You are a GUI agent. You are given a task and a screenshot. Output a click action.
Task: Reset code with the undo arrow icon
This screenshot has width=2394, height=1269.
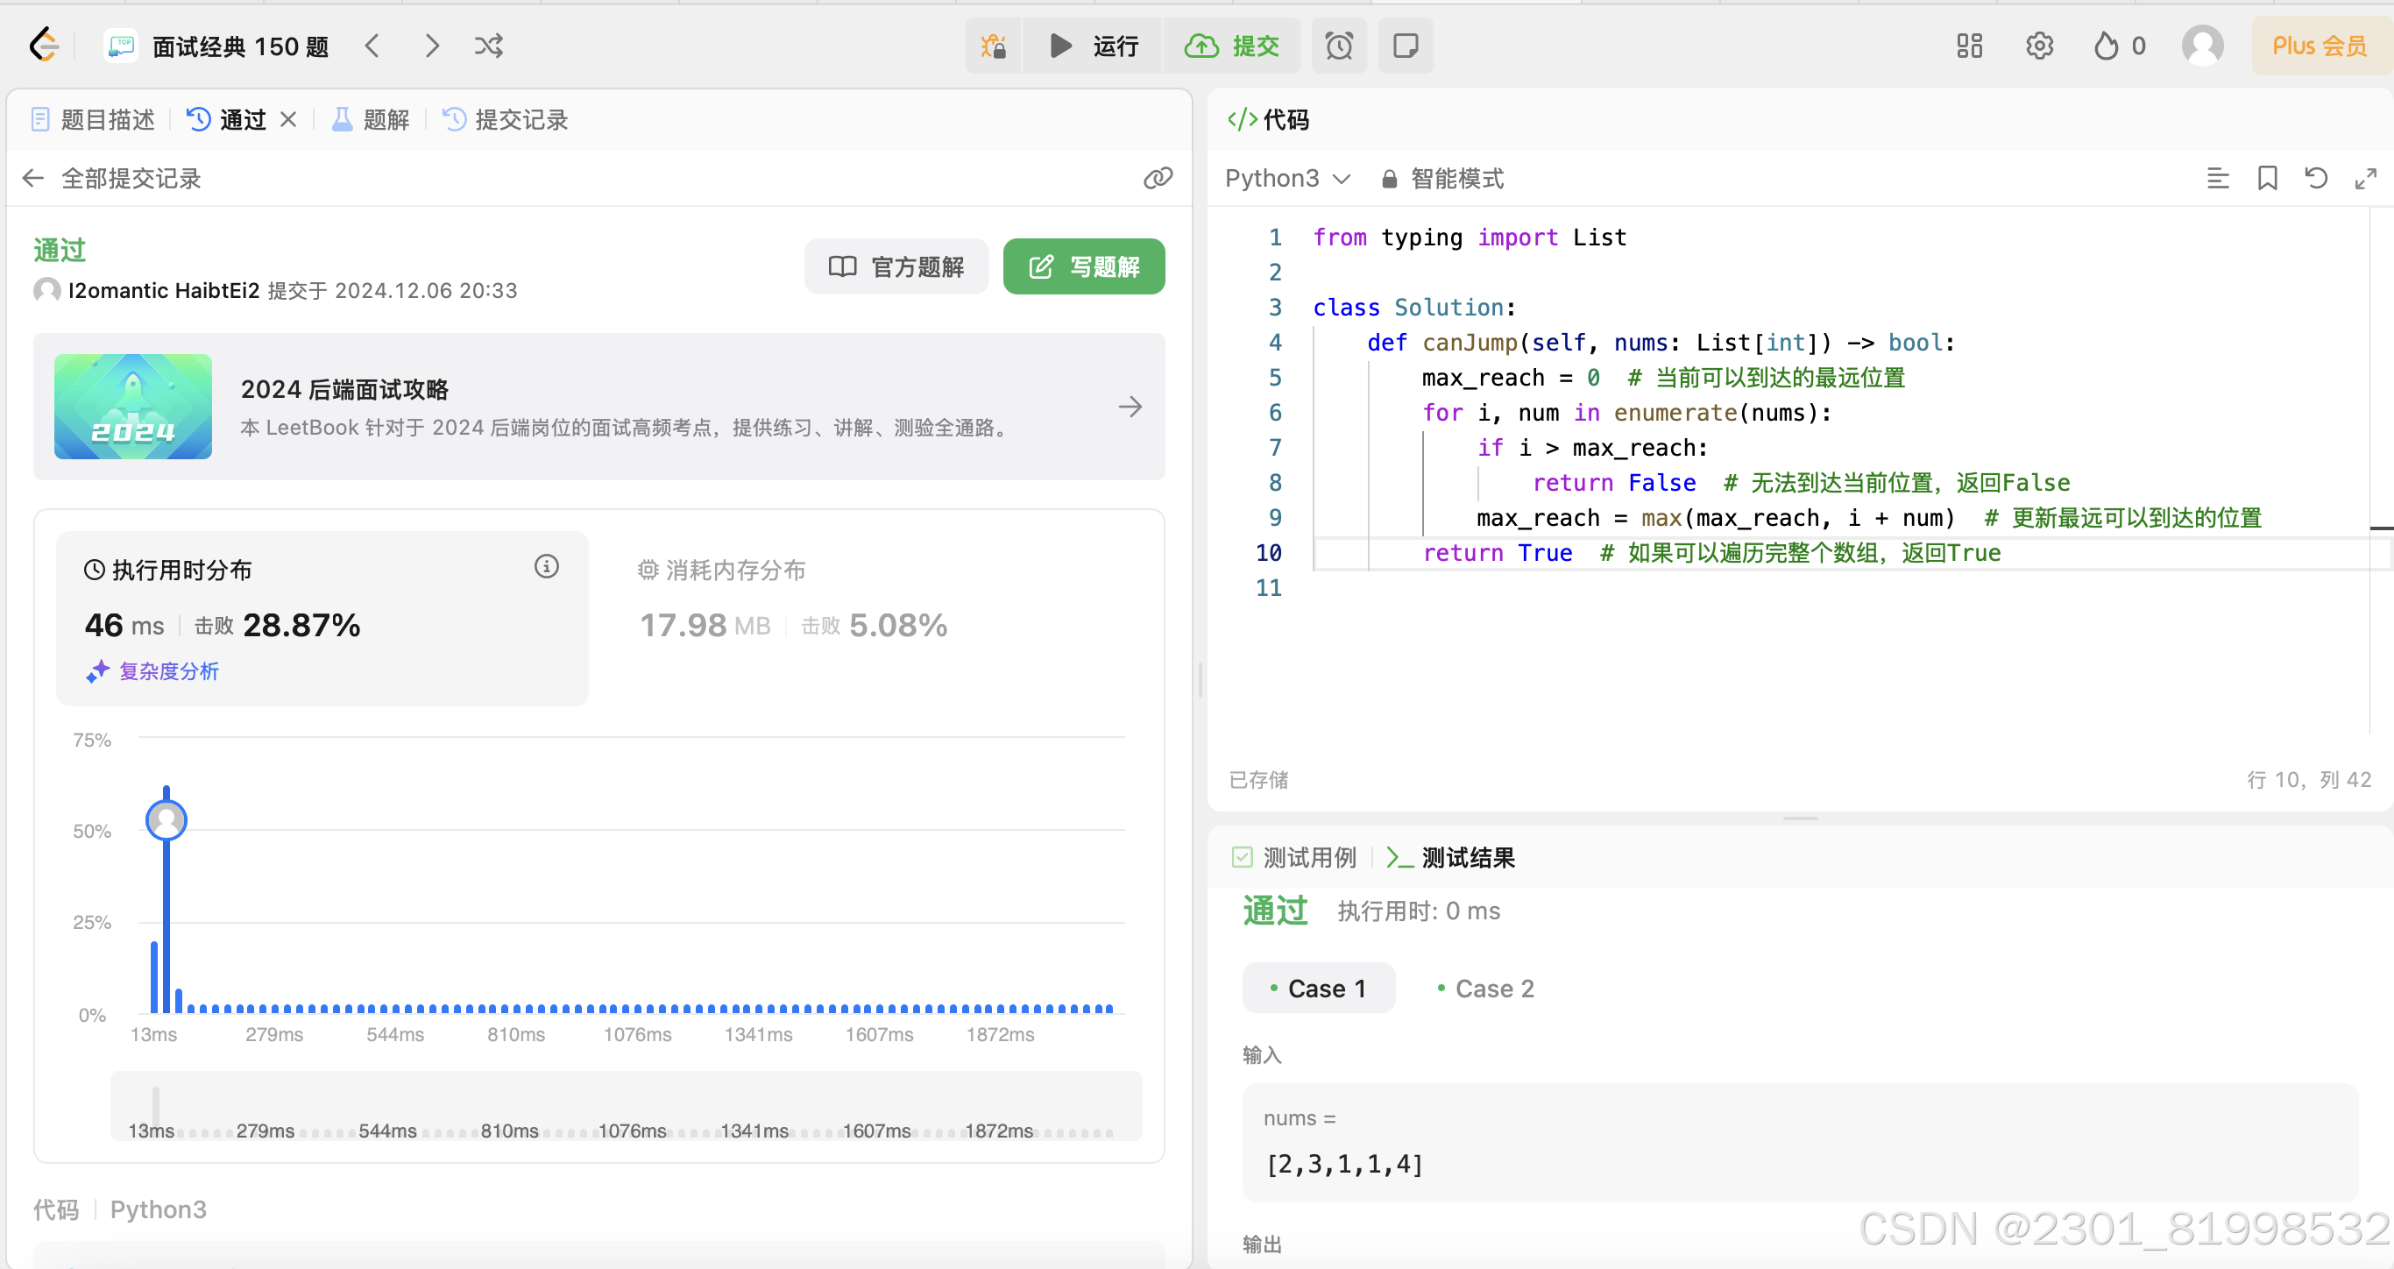point(2316,178)
